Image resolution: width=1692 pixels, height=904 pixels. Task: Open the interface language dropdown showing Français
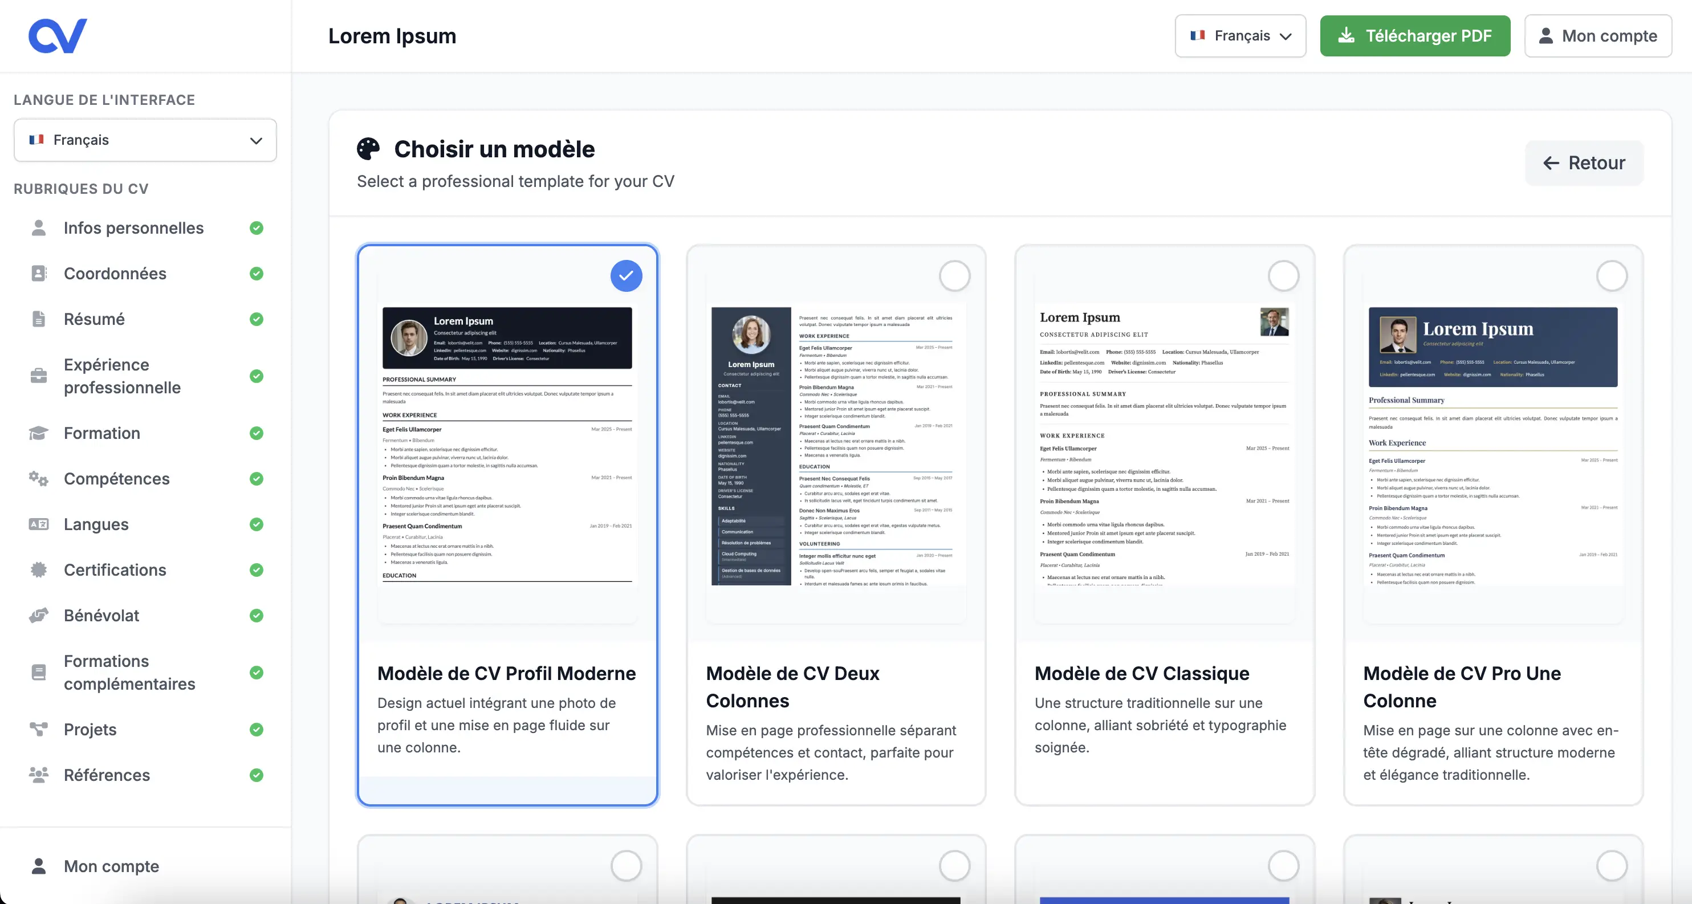[x=144, y=140]
